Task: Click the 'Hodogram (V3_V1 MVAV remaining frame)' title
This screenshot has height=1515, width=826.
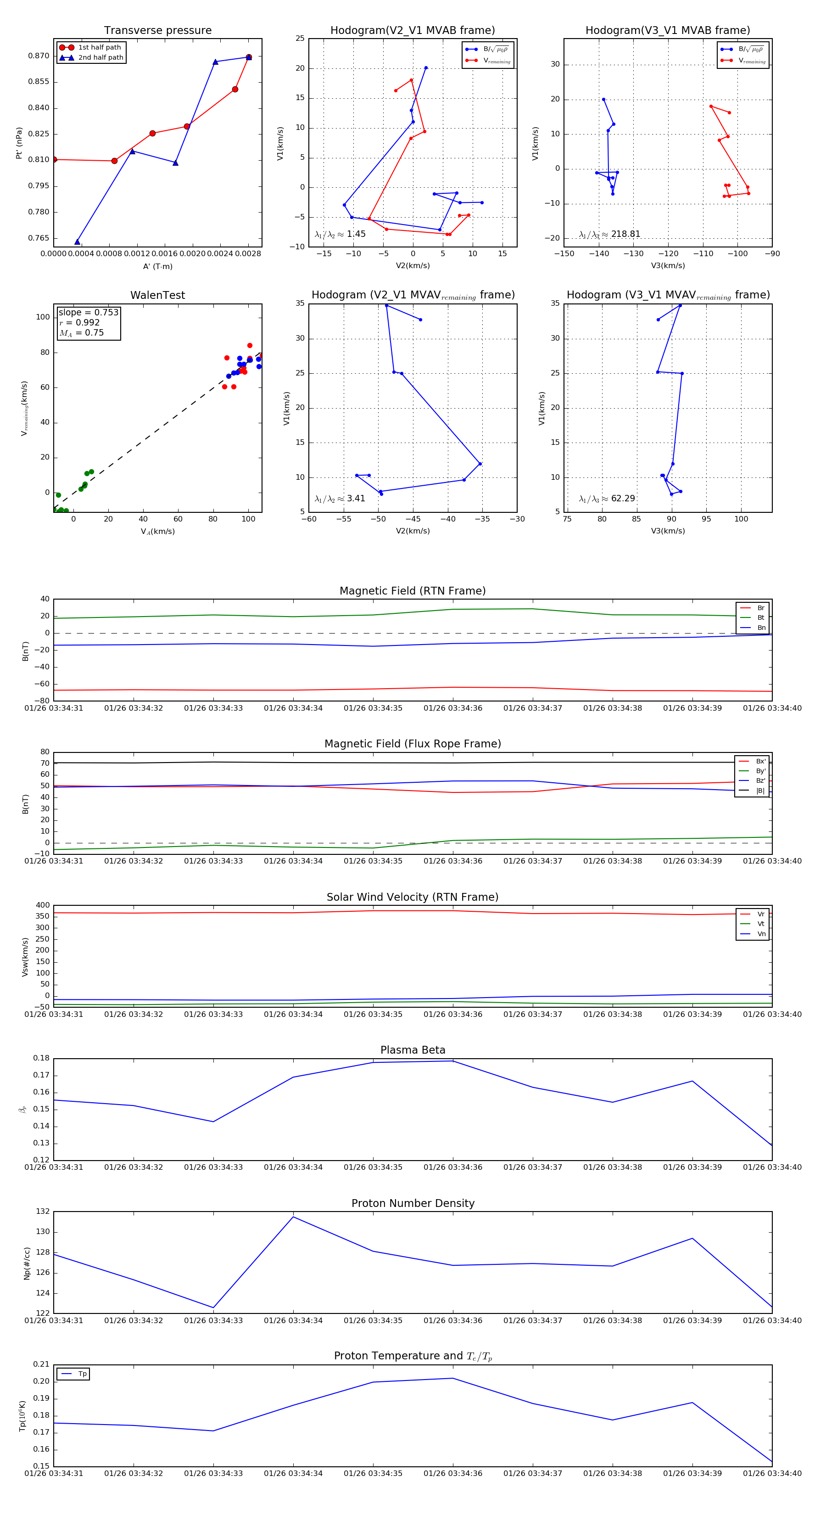Action: (668, 295)
